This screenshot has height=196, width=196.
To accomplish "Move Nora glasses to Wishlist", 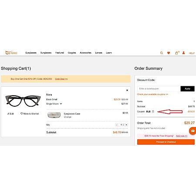I will (x=30, y=114).
